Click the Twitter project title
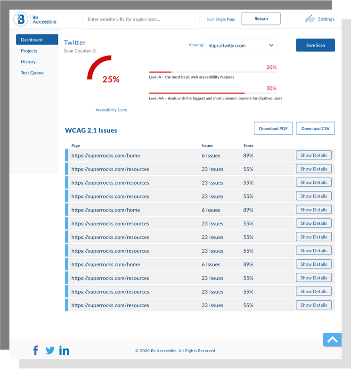The width and height of the screenshot is (351, 369). click(x=75, y=42)
